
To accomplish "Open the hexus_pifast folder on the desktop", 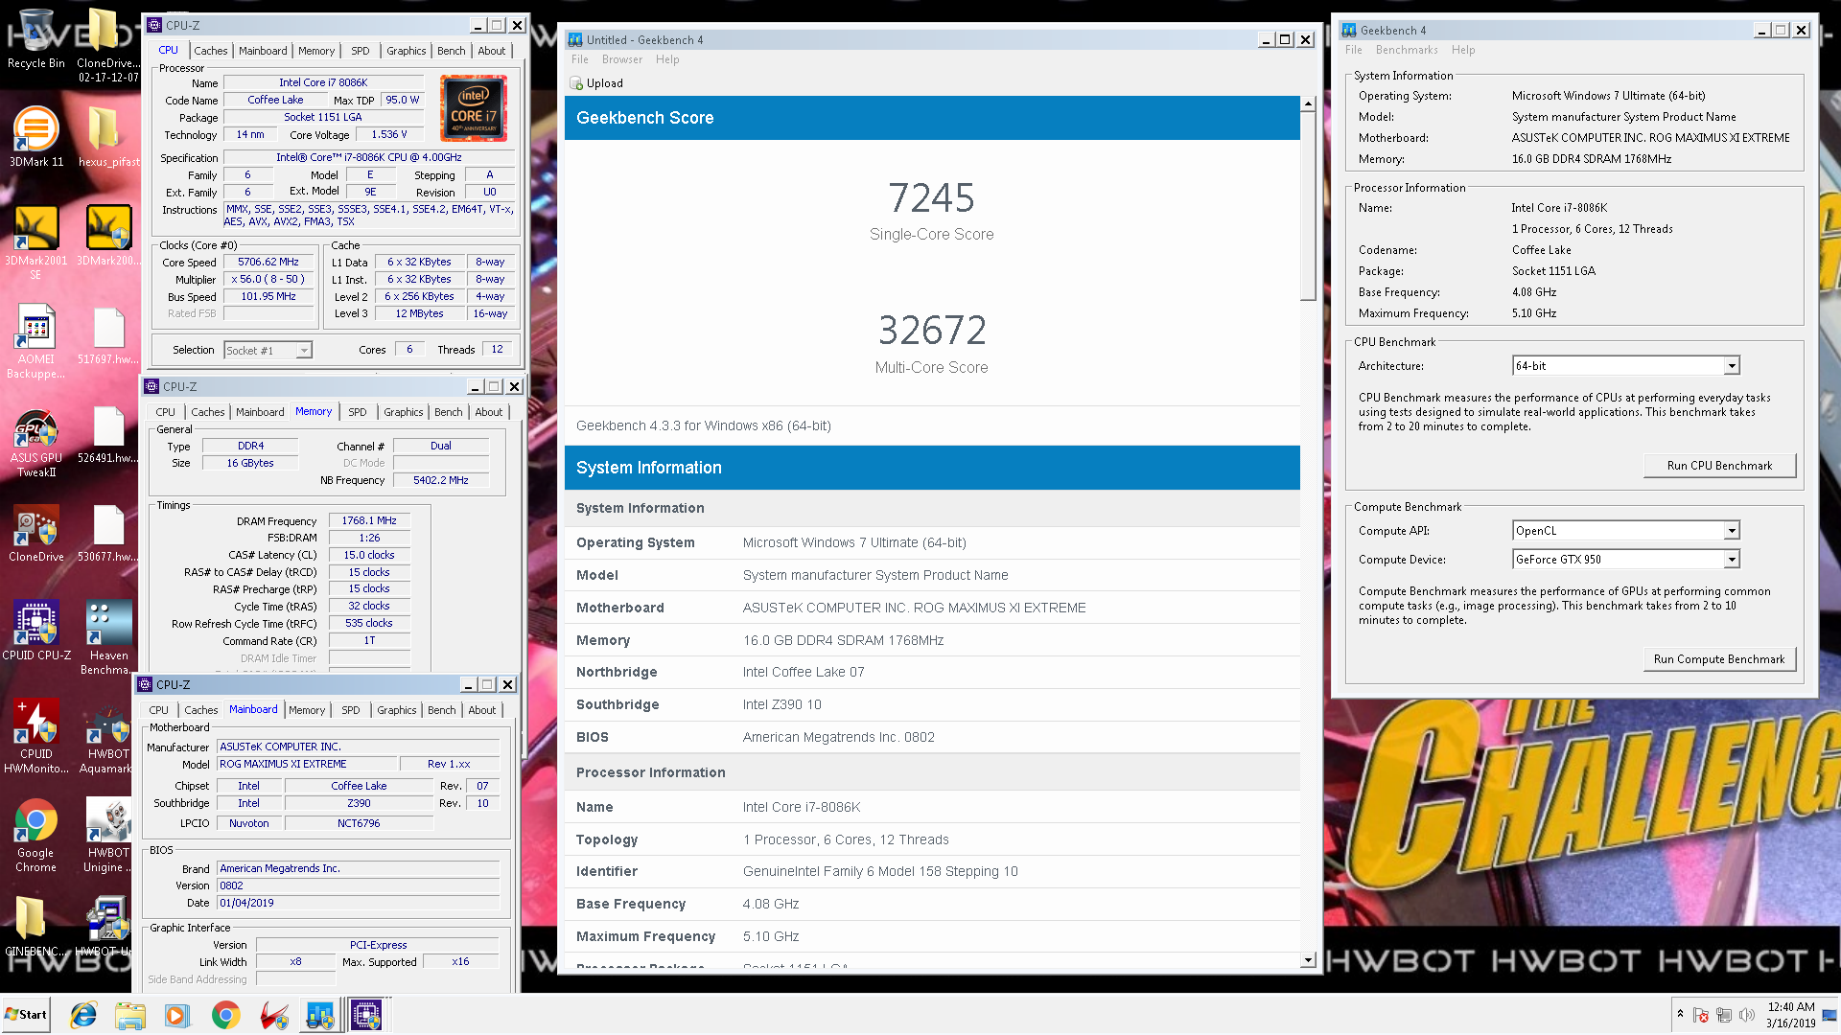I will 107,136.
